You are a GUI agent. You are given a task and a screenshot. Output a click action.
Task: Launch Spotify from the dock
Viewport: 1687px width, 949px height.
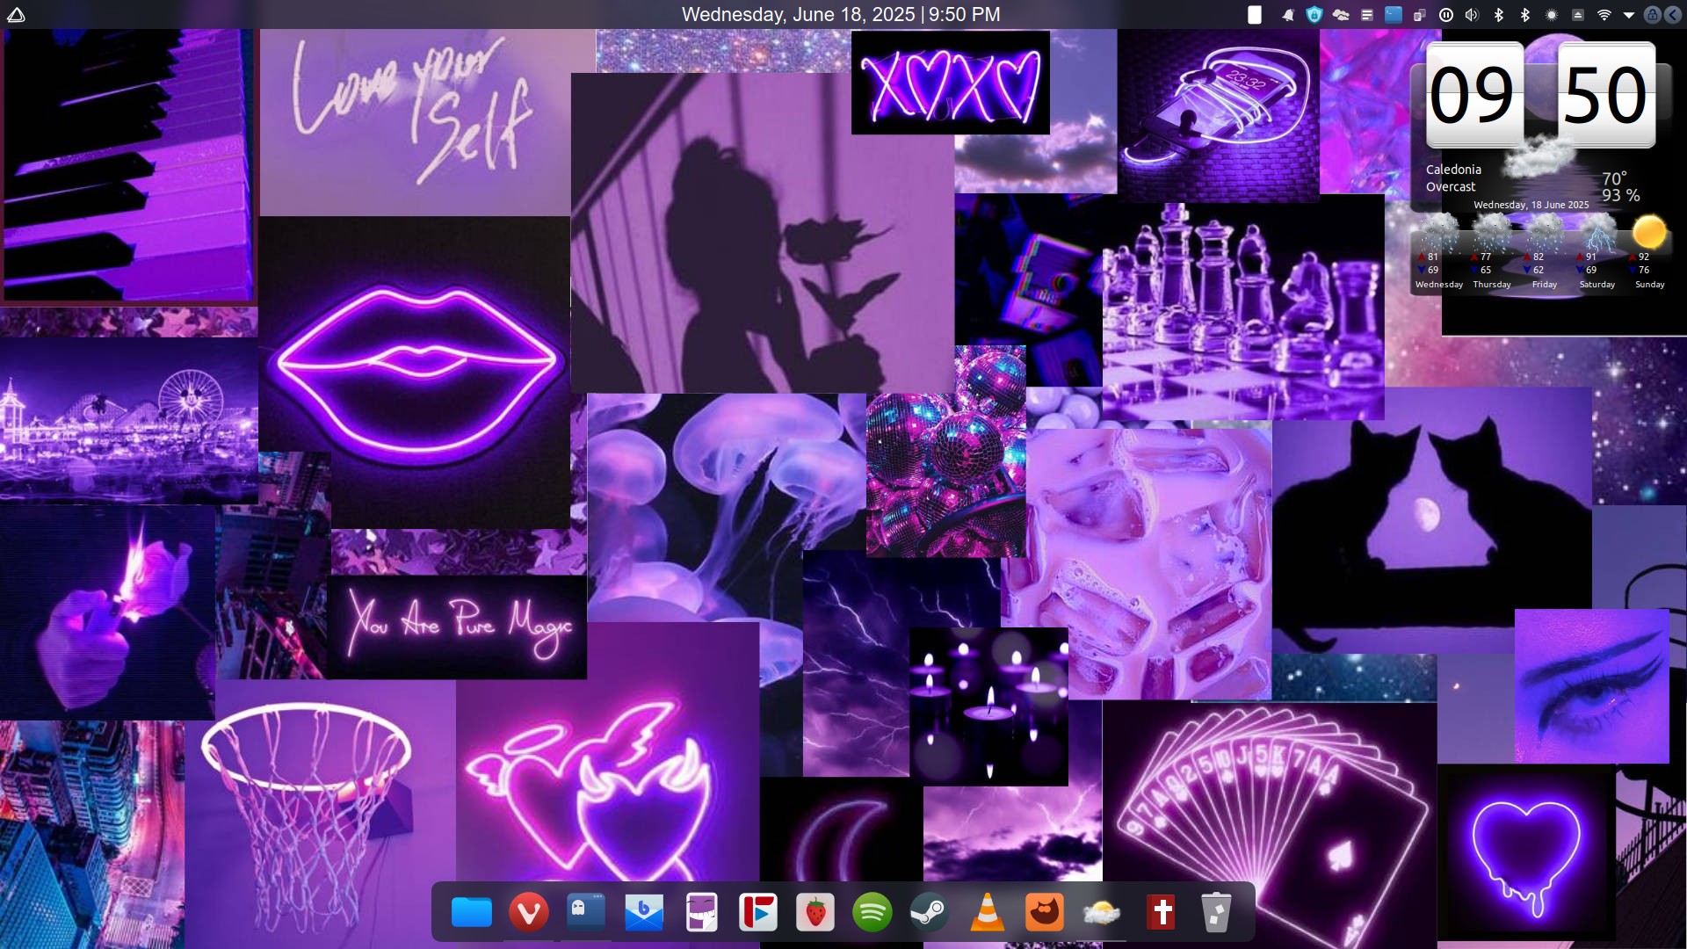point(872,912)
